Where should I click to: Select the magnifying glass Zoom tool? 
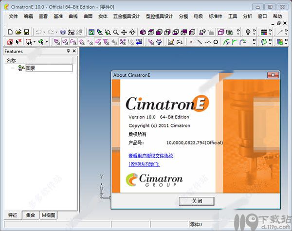click(x=116, y=32)
